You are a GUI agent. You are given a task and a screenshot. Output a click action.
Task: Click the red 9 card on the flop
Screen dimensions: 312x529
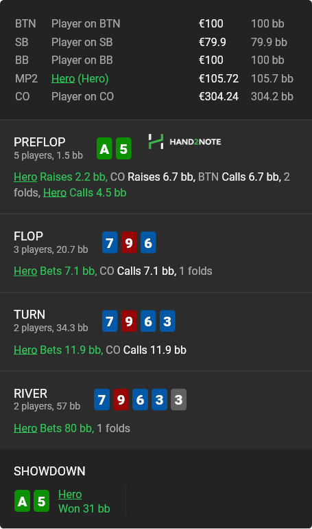click(129, 243)
